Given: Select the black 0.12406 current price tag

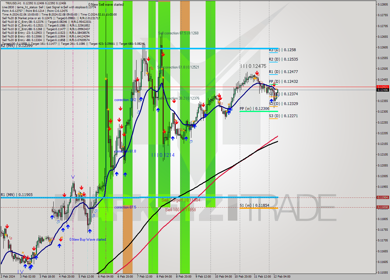Looking at the screenshot, I should (x=383, y=90).
